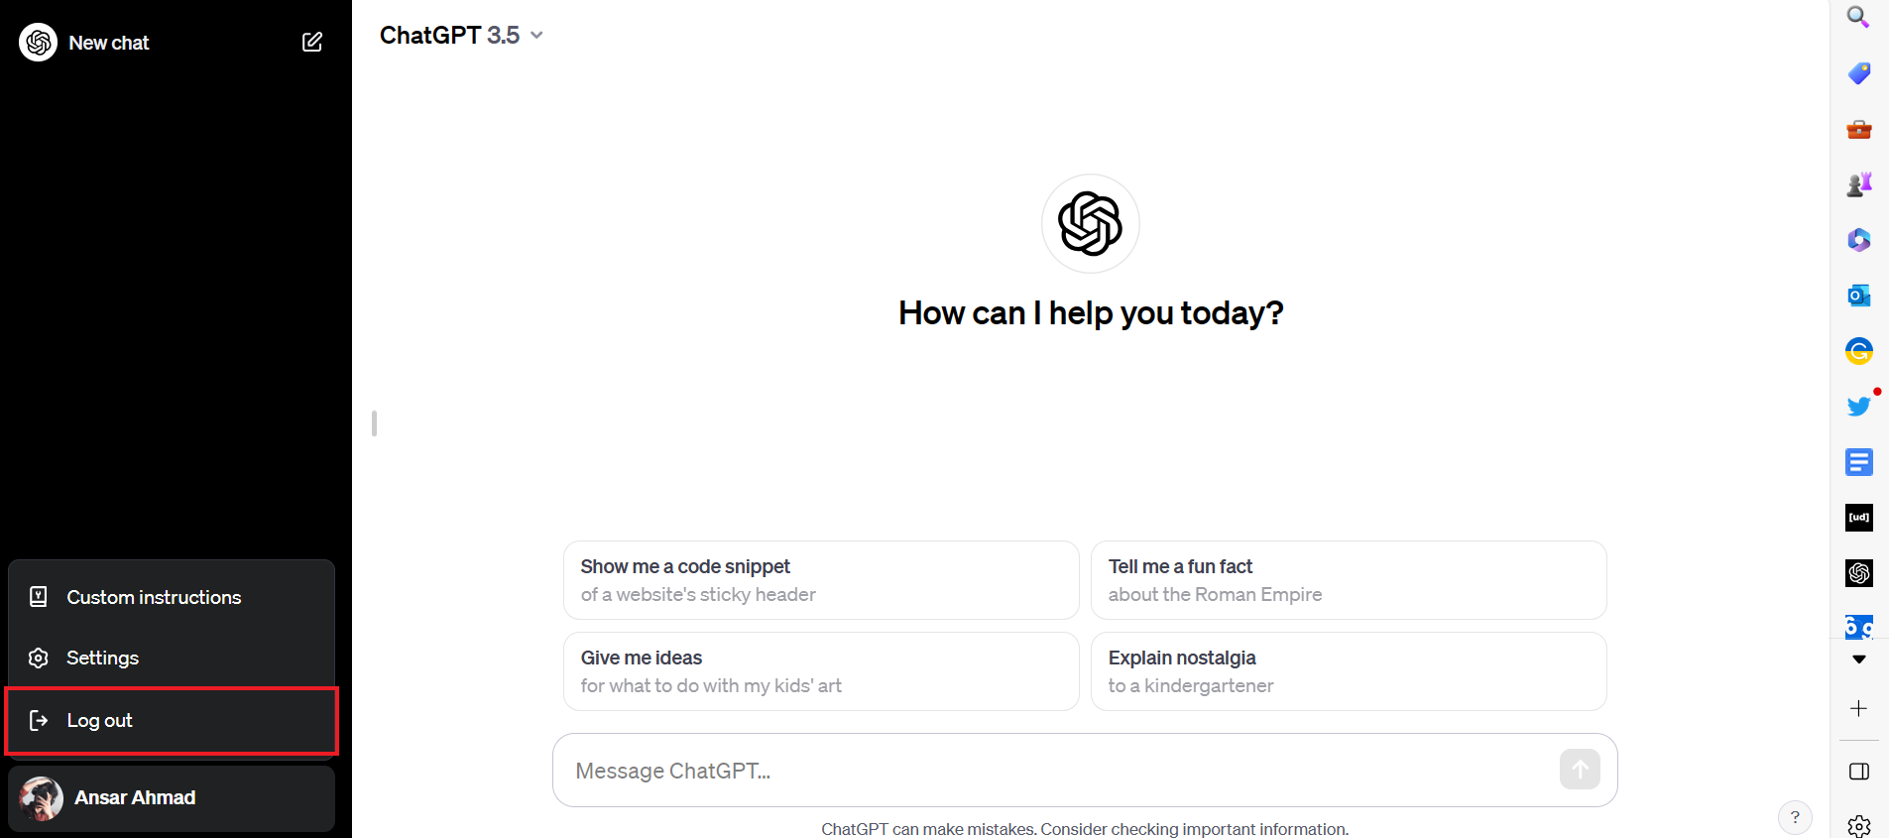Open the Shopping tag icon in the sidebar
Screen dimensions: 1889x838
pos(1859,73)
